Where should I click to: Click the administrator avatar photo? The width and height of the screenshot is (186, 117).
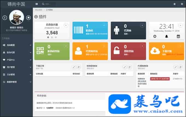tap(16, 17)
